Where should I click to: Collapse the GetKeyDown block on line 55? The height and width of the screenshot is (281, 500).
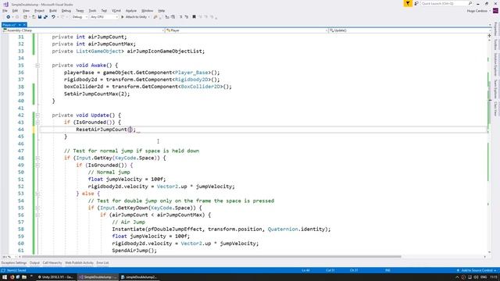[x=37, y=208]
